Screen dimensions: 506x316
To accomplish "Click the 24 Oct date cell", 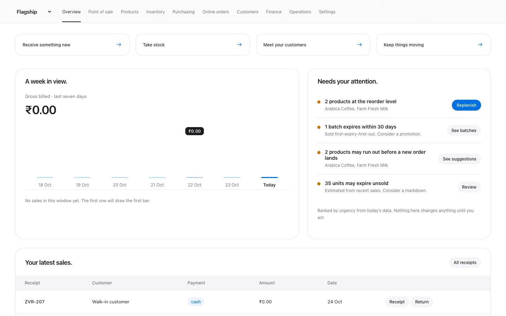I will pyautogui.click(x=335, y=302).
